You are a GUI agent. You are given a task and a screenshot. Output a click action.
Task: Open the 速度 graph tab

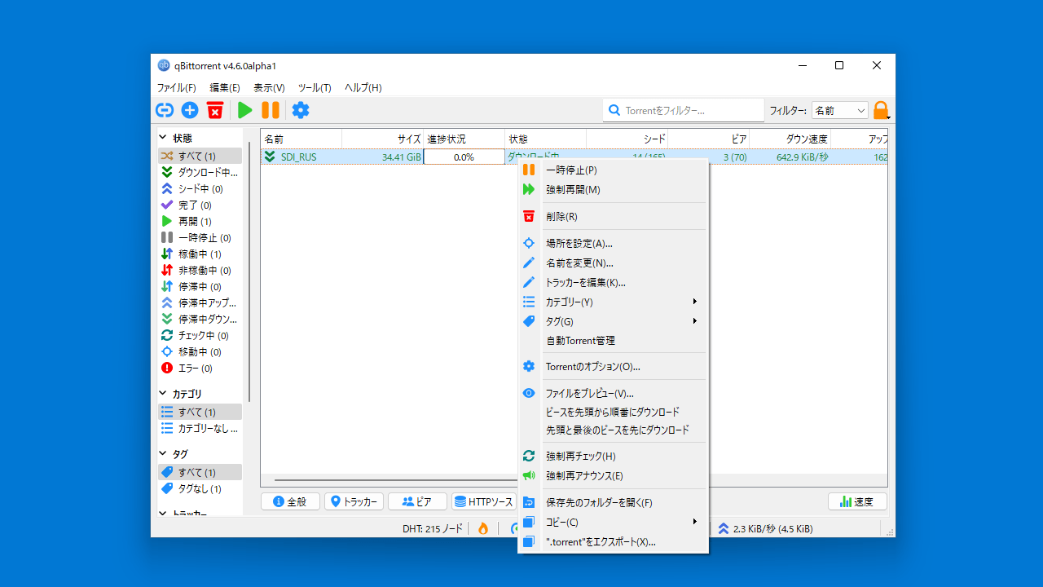[x=857, y=501]
